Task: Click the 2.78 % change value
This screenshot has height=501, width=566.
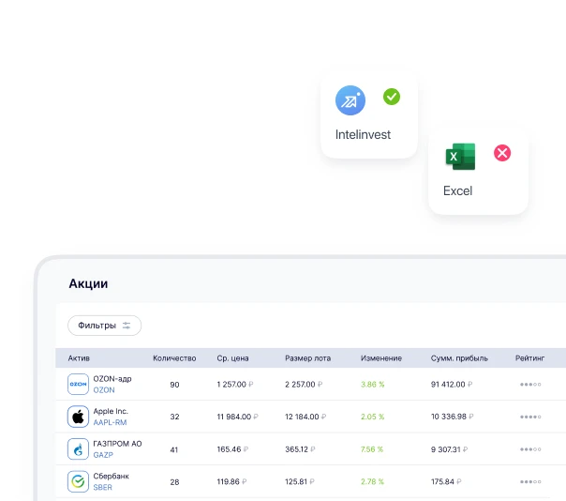Action: point(372,481)
